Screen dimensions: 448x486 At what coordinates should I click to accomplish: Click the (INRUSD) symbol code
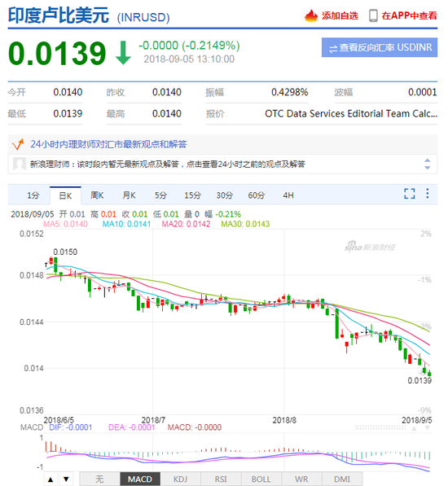143,17
